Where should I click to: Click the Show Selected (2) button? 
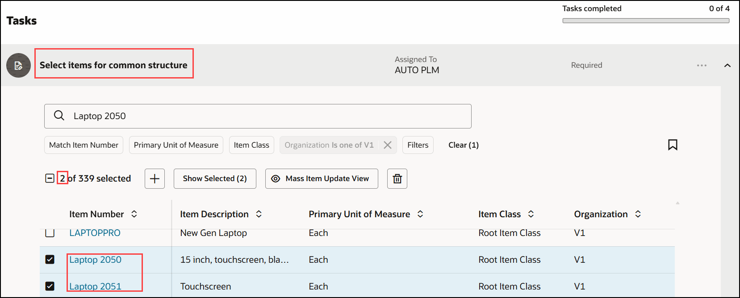click(x=215, y=179)
